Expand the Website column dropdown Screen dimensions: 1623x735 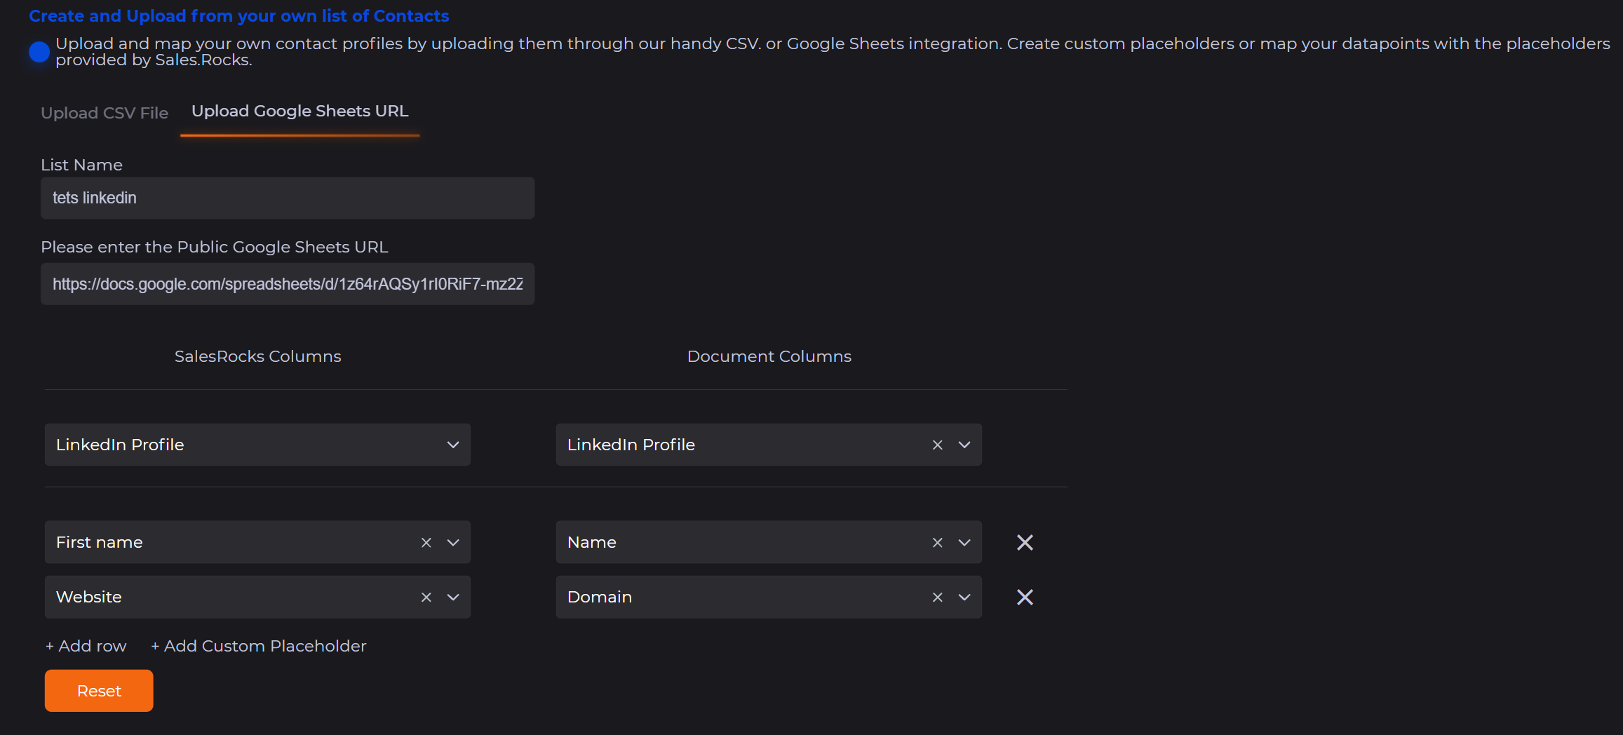click(x=453, y=597)
